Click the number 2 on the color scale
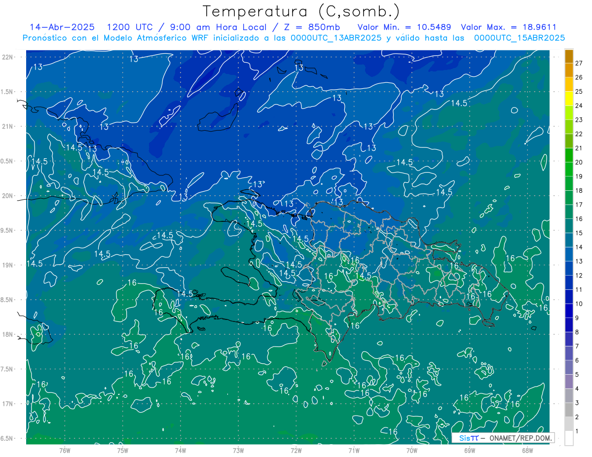 click(x=577, y=417)
